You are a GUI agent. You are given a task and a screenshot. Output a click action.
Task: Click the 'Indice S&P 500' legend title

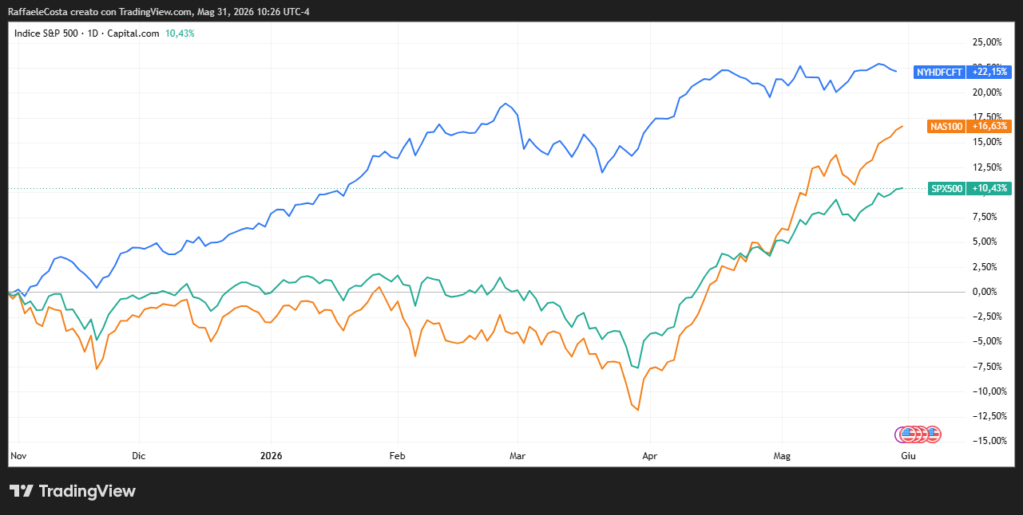click(46, 33)
